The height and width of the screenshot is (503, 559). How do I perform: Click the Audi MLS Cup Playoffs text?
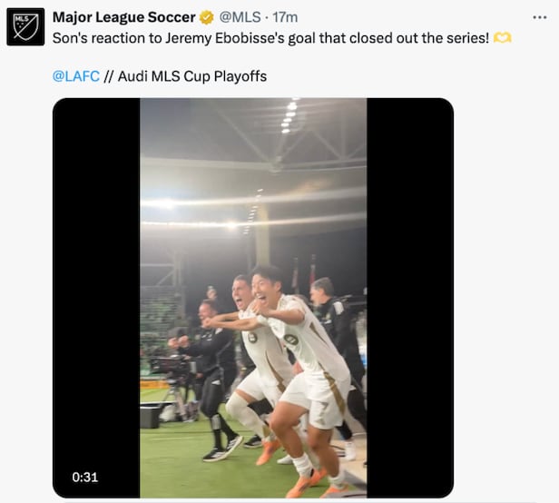[191, 76]
